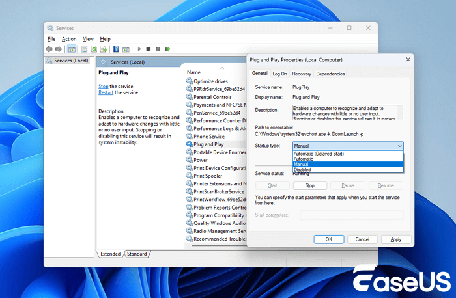This screenshot has height=298, width=456.
Task: Click the gear icon beside Parental Controls
Action: (x=190, y=97)
